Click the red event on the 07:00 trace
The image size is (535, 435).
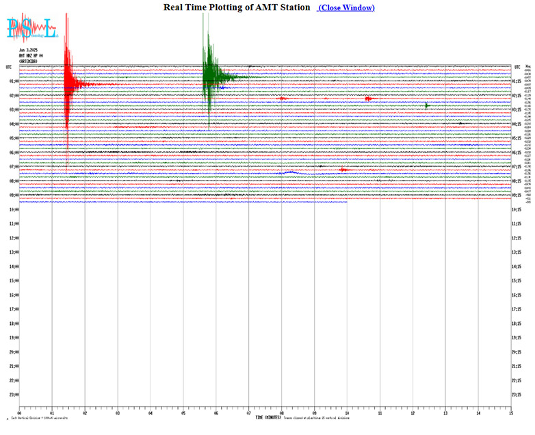pos(343,169)
